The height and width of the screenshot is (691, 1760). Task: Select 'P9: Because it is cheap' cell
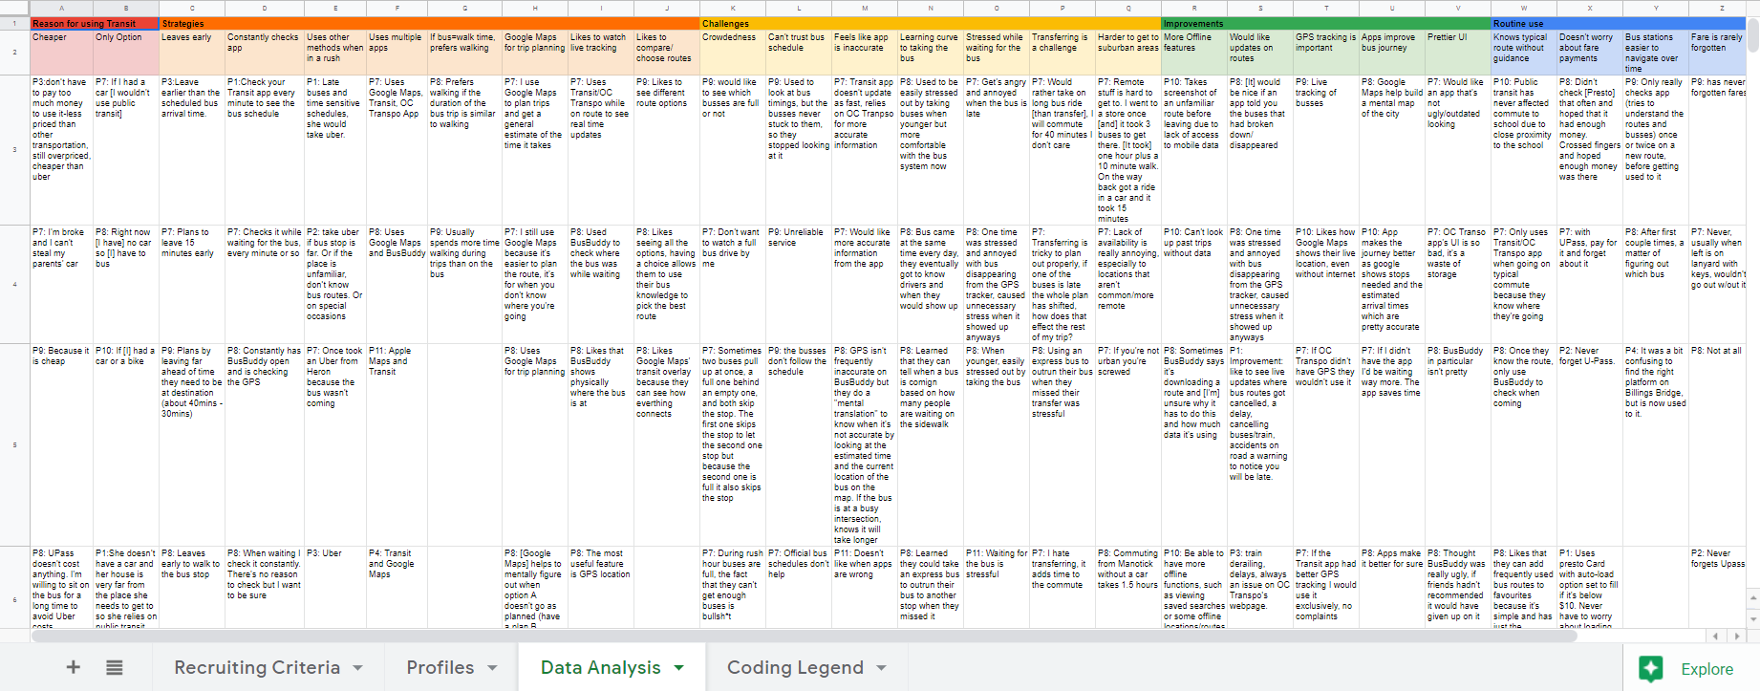pyautogui.click(x=61, y=444)
